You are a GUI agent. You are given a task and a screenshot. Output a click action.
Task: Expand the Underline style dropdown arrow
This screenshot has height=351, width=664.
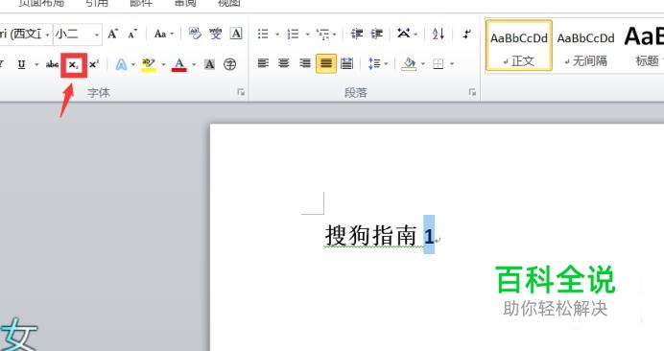[36, 65]
